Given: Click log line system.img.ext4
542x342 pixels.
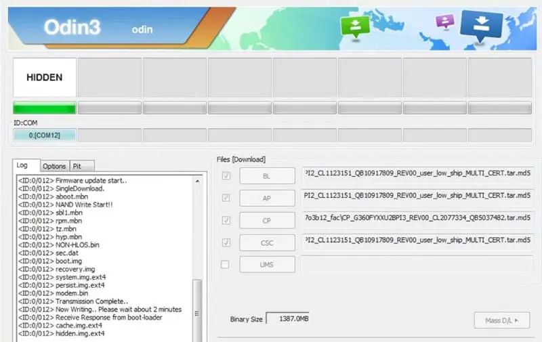Looking at the screenshot, I should click(x=62, y=277).
